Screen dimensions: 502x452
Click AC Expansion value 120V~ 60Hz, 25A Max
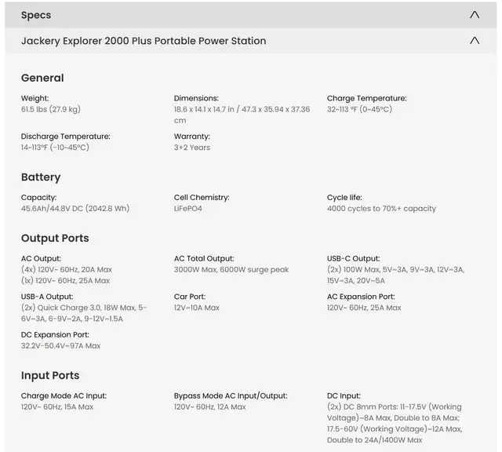[x=364, y=308]
